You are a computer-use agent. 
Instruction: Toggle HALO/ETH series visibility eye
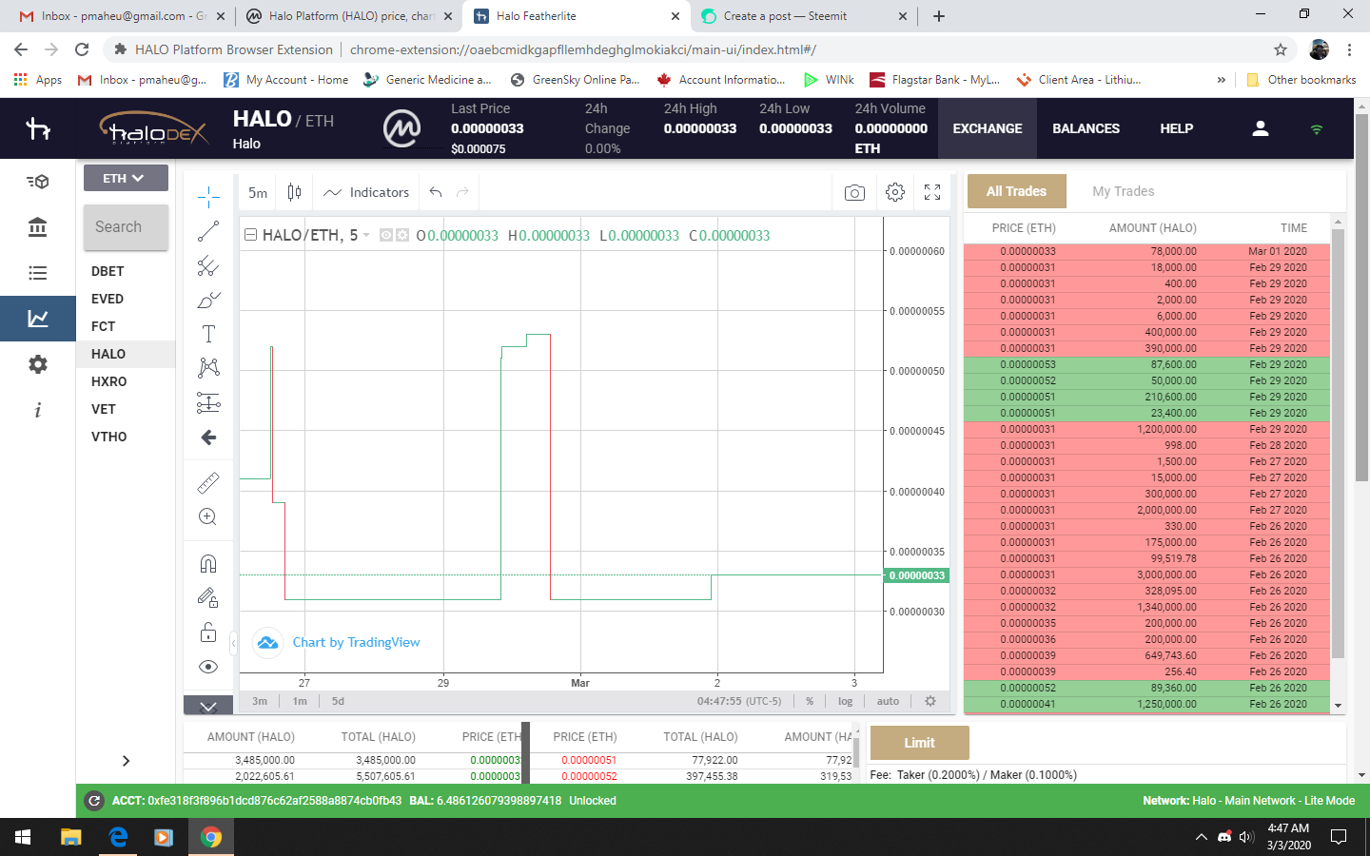pyautogui.click(x=386, y=235)
